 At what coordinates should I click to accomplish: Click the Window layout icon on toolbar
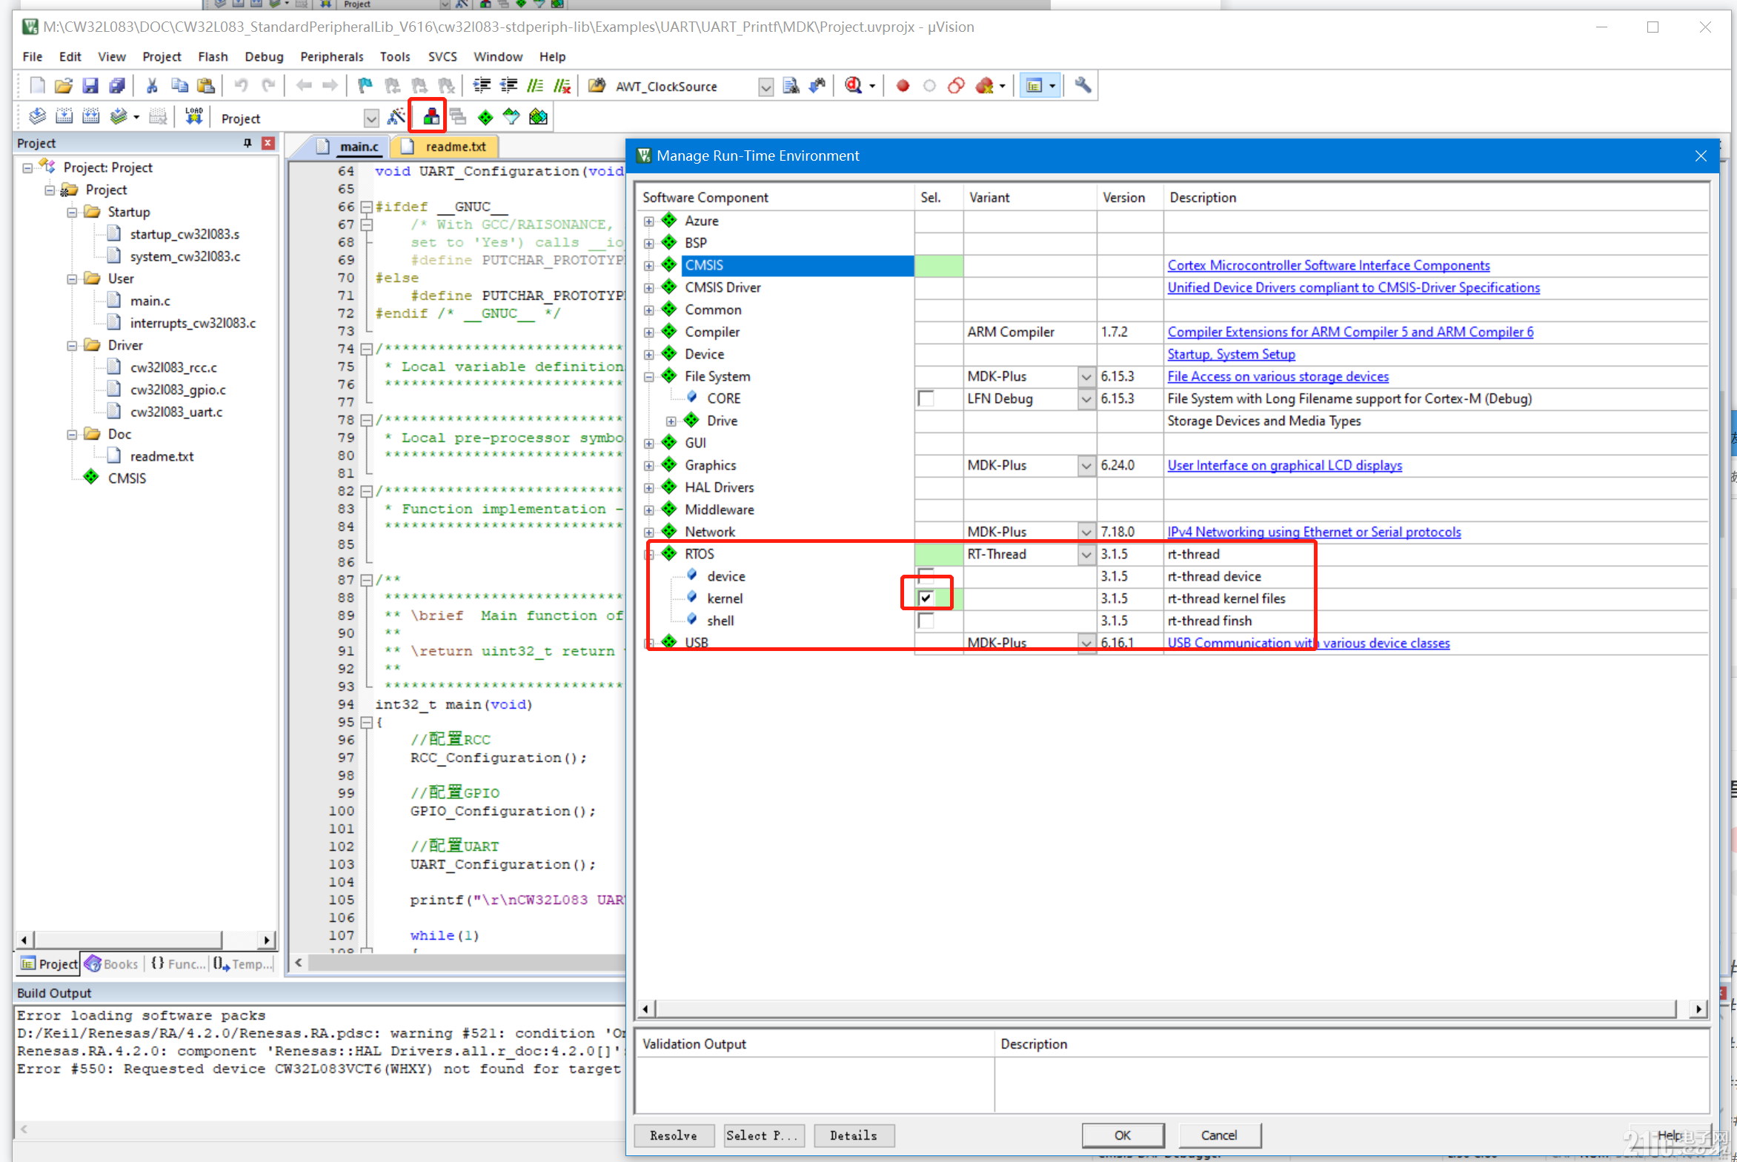1035,86
